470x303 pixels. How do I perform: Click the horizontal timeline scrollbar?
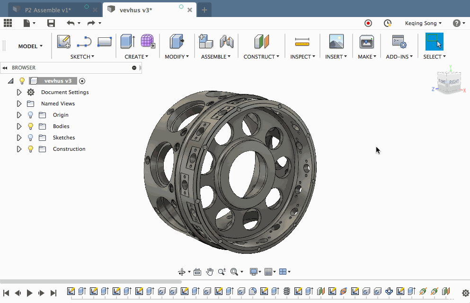point(90,282)
